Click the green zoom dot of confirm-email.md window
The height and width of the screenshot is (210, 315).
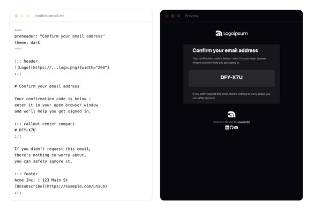[x=28, y=16]
